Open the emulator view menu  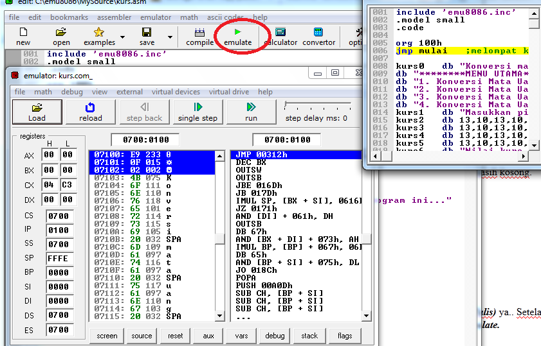coord(99,92)
